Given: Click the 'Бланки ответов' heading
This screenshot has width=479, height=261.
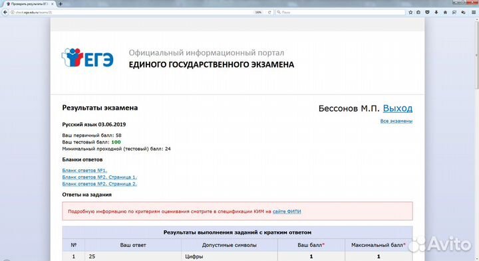Looking at the screenshot, I should coord(82,159).
